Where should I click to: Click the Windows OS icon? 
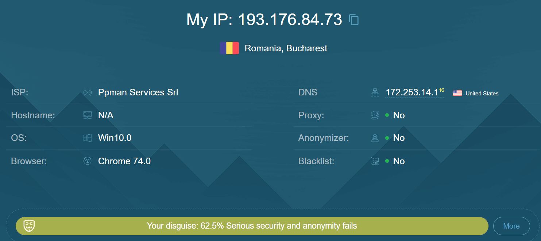click(87, 138)
